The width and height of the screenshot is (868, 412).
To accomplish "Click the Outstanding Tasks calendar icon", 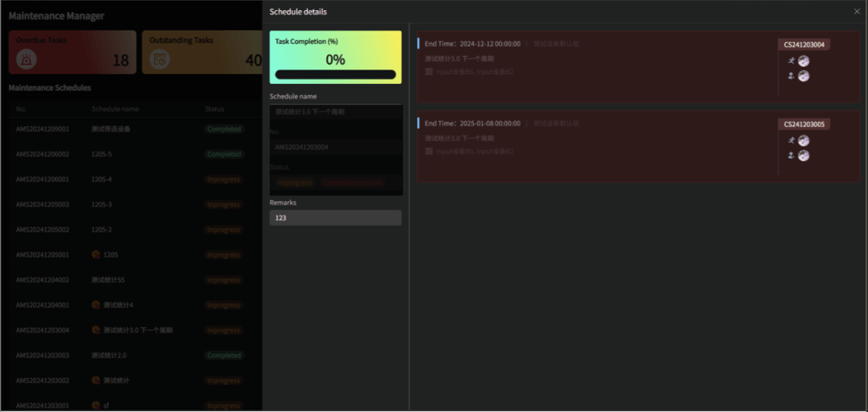I will click(x=159, y=59).
